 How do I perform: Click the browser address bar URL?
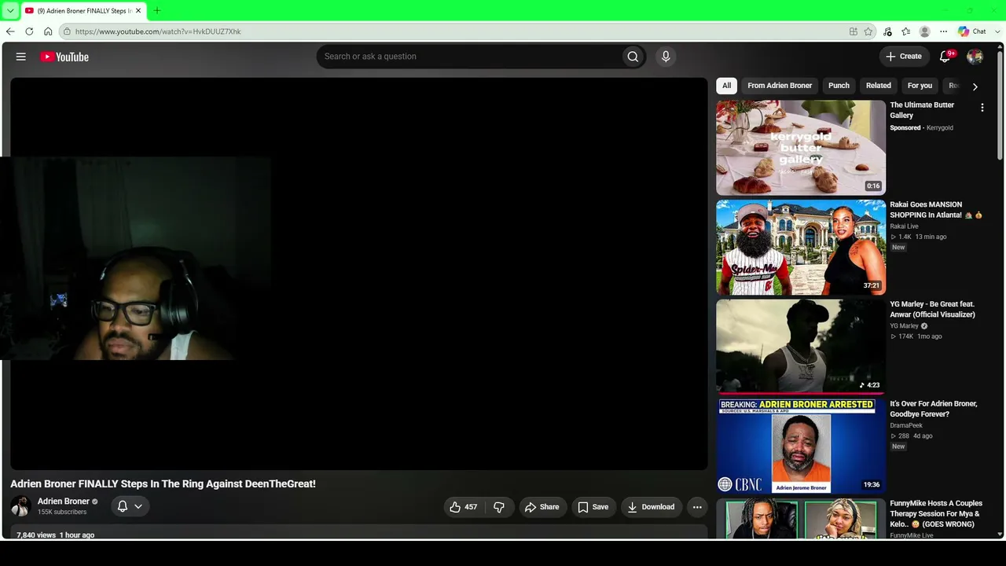pyautogui.click(x=158, y=31)
